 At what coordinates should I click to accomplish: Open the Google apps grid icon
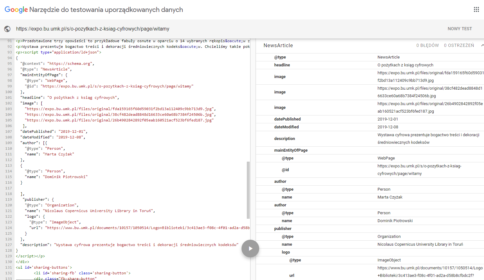click(x=476, y=9)
